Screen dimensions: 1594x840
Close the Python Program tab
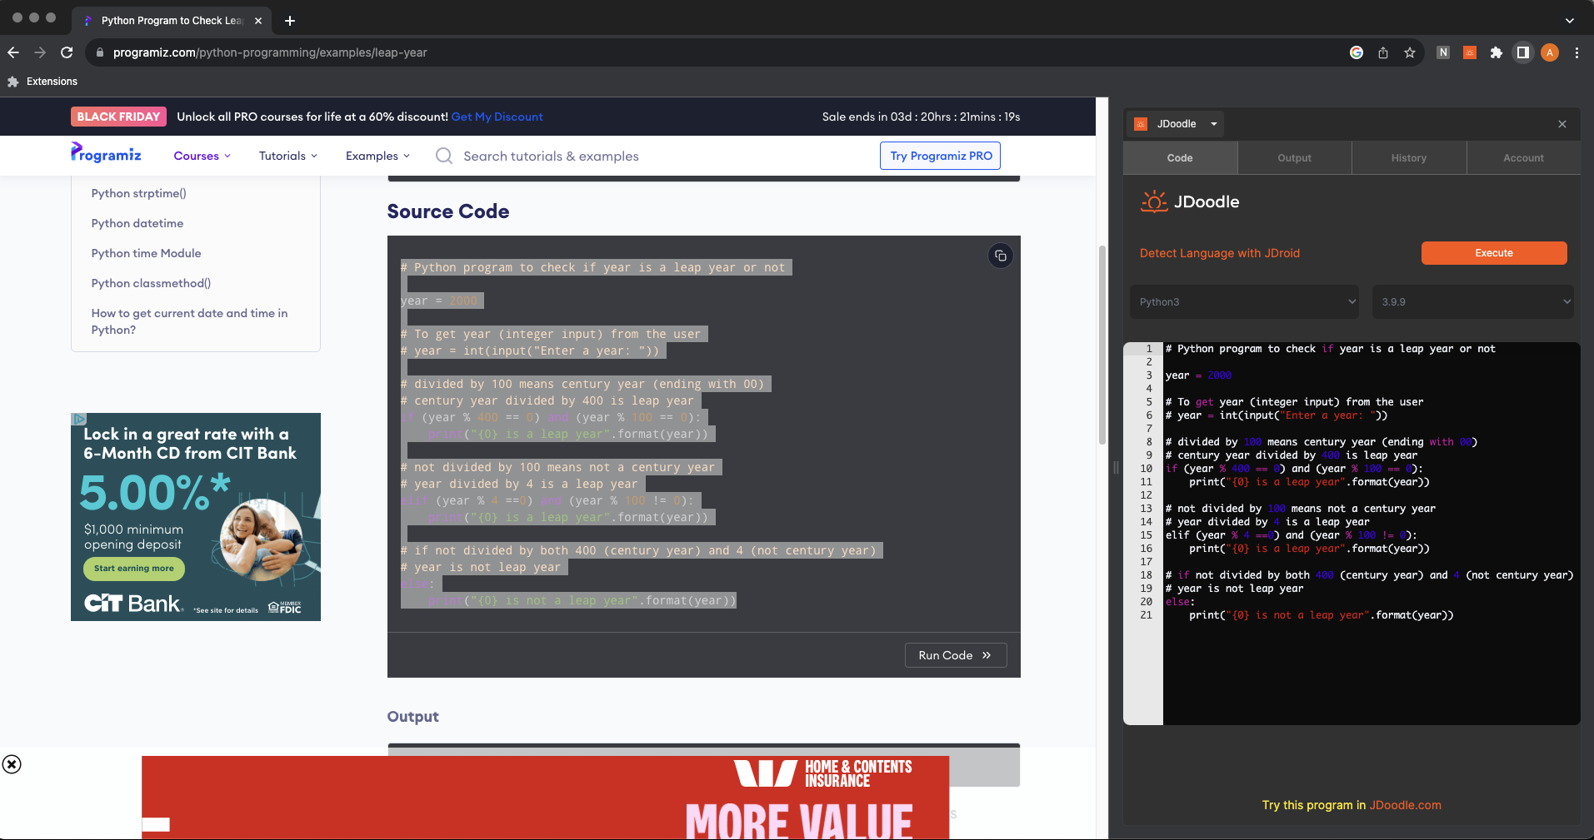(x=258, y=21)
